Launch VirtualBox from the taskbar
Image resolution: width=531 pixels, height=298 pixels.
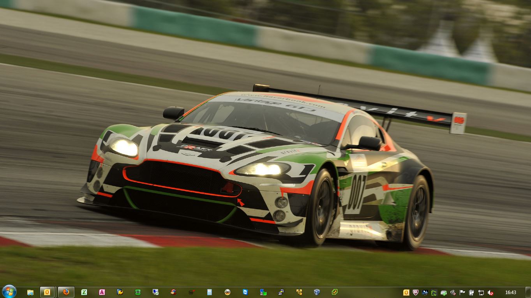point(317,292)
